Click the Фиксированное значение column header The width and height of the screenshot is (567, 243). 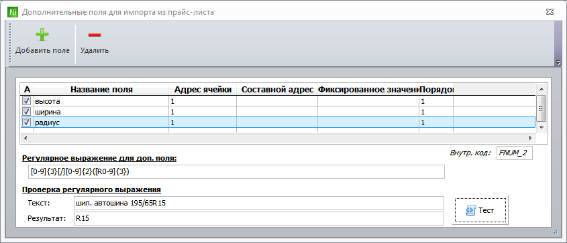[x=368, y=90]
